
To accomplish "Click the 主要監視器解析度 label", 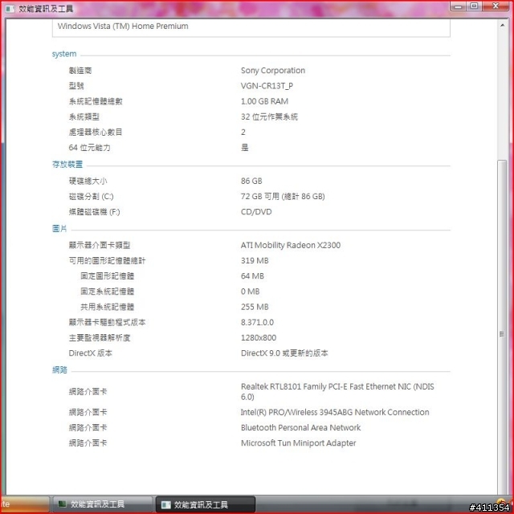I will coord(100,337).
